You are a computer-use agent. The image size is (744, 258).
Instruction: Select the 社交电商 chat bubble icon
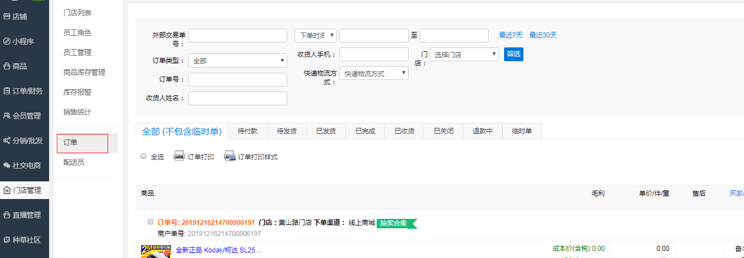(7, 165)
